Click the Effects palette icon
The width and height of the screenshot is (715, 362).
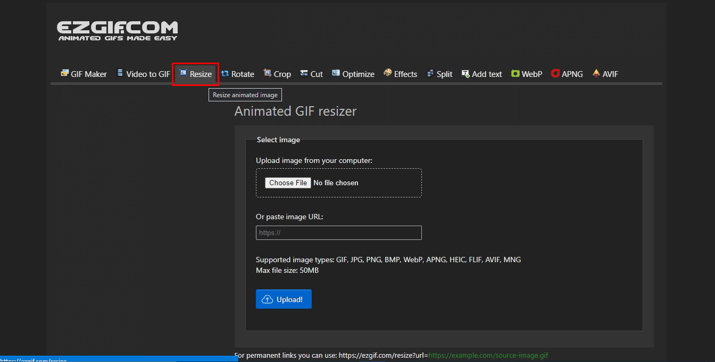click(x=388, y=73)
